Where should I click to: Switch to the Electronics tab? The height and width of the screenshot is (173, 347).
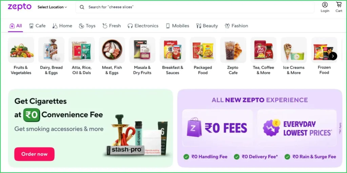(x=143, y=26)
